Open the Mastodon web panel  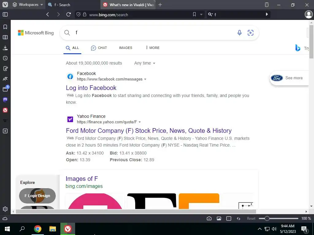(x=5, y=99)
